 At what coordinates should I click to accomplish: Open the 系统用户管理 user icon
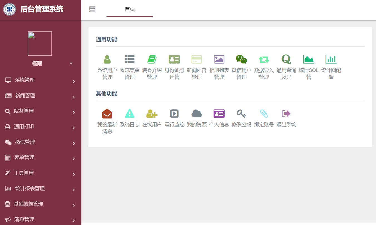(x=107, y=60)
